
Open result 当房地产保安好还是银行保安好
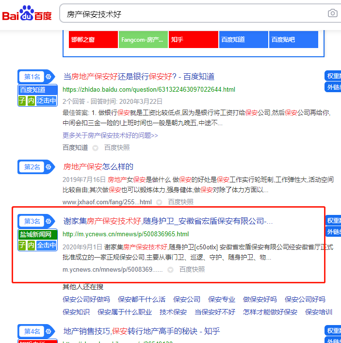point(139,77)
